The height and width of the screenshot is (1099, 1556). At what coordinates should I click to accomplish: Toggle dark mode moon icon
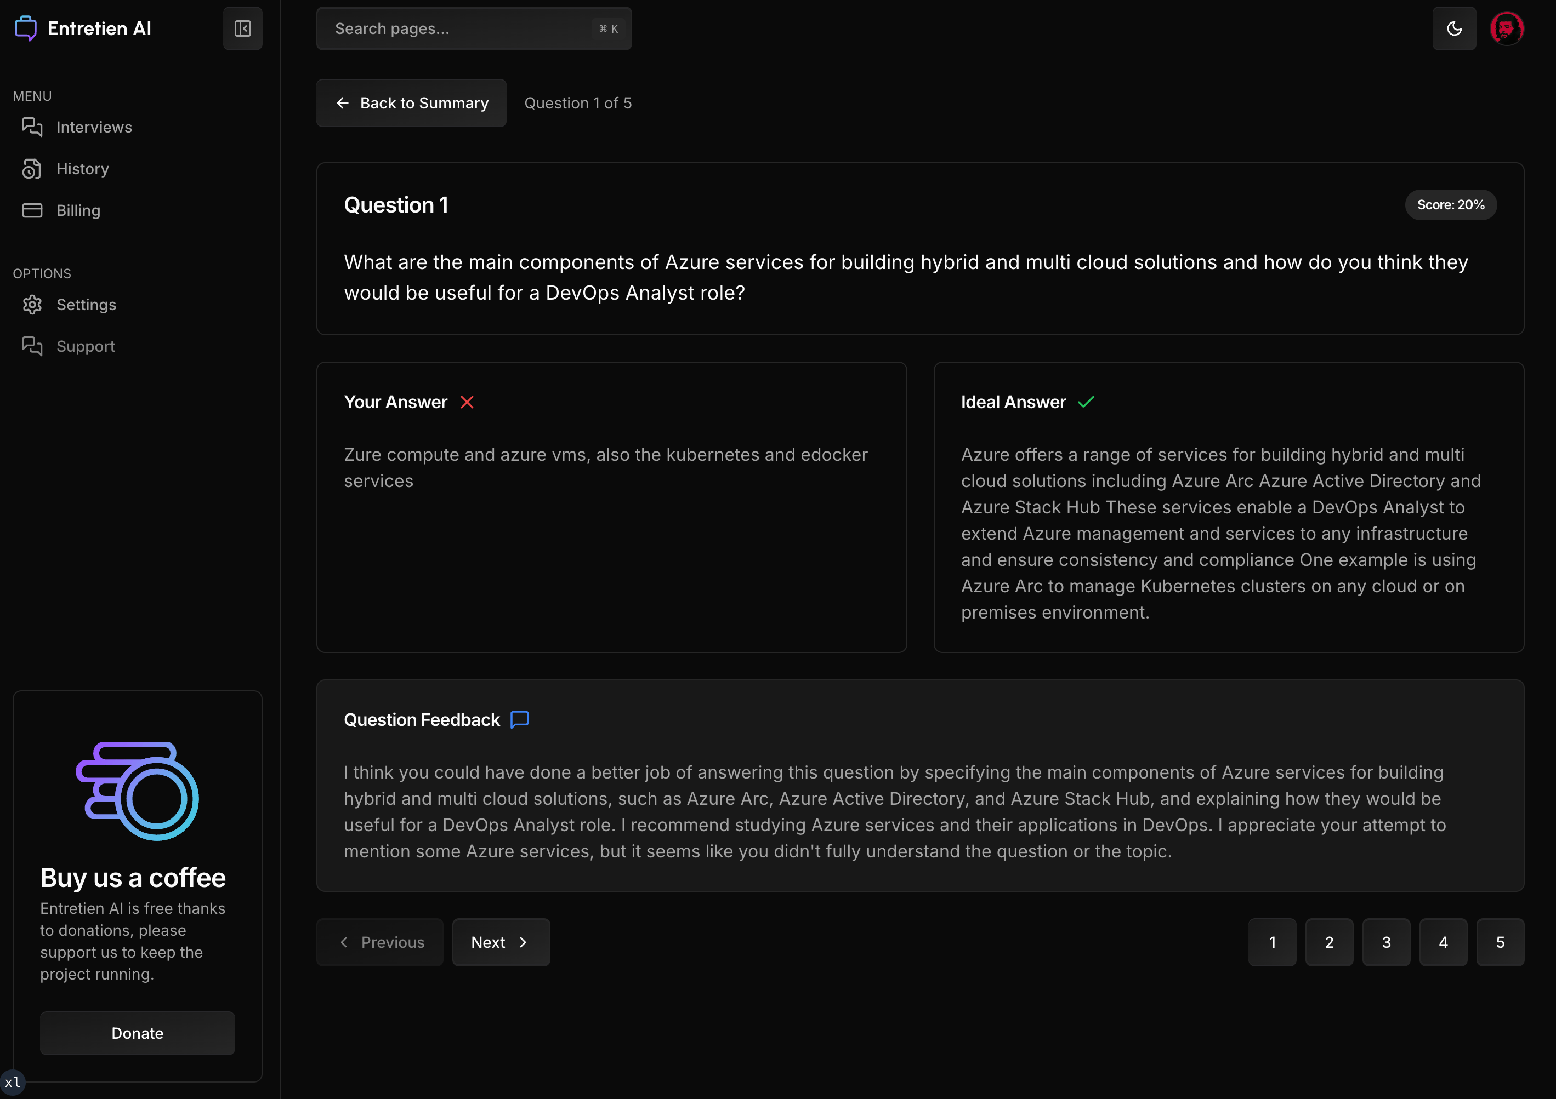(1453, 28)
